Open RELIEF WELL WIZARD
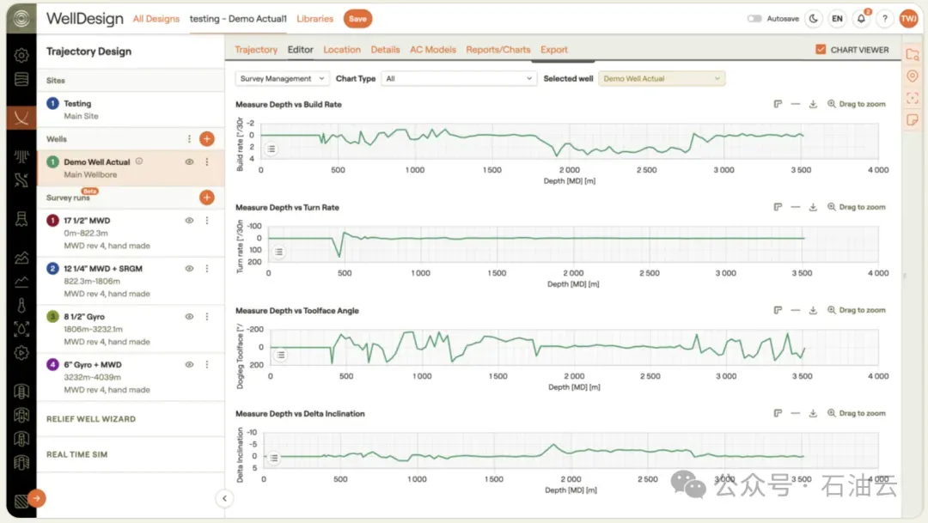The height and width of the screenshot is (523, 928). (91, 419)
